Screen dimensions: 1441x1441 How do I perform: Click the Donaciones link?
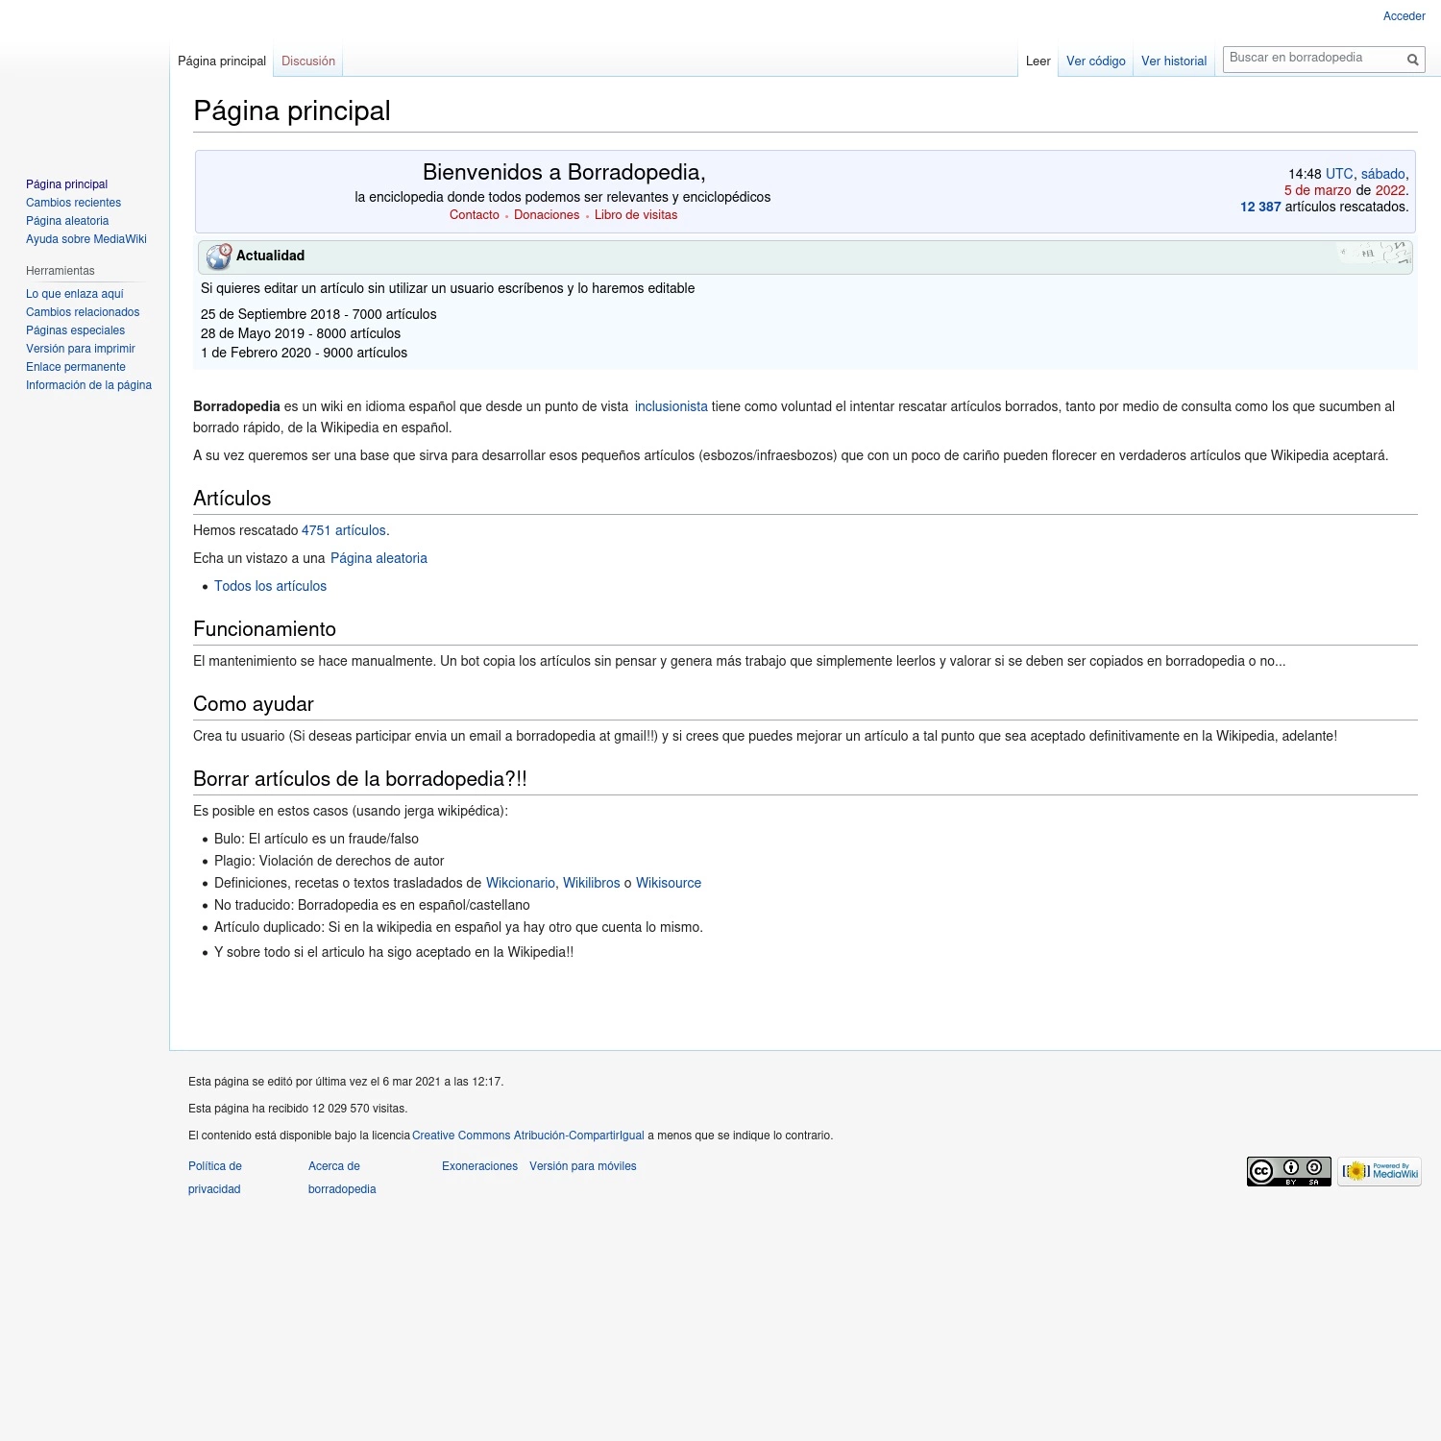(x=547, y=215)
